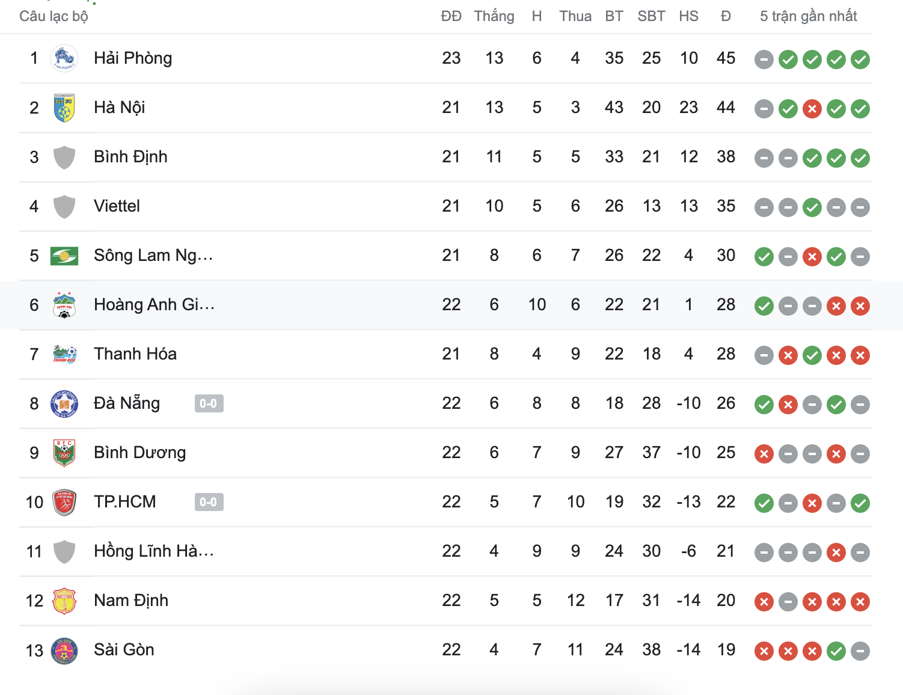Click the Sông Lam Nghệ An logo
Viewport: 903px width, 695px height.
pos(64,256)
